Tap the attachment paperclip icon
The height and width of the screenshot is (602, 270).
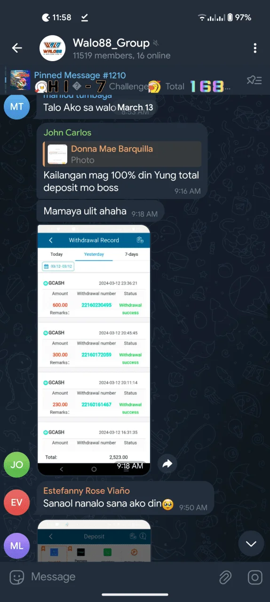coord(226,577)
